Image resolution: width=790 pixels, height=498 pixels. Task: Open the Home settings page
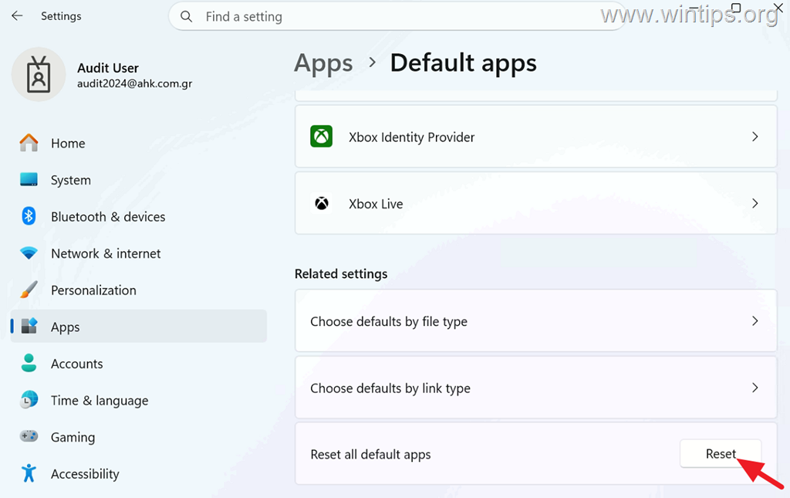(139, 143)
